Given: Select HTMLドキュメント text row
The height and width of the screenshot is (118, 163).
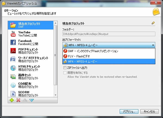Looking at the screenshot, I should coord(30,68).
